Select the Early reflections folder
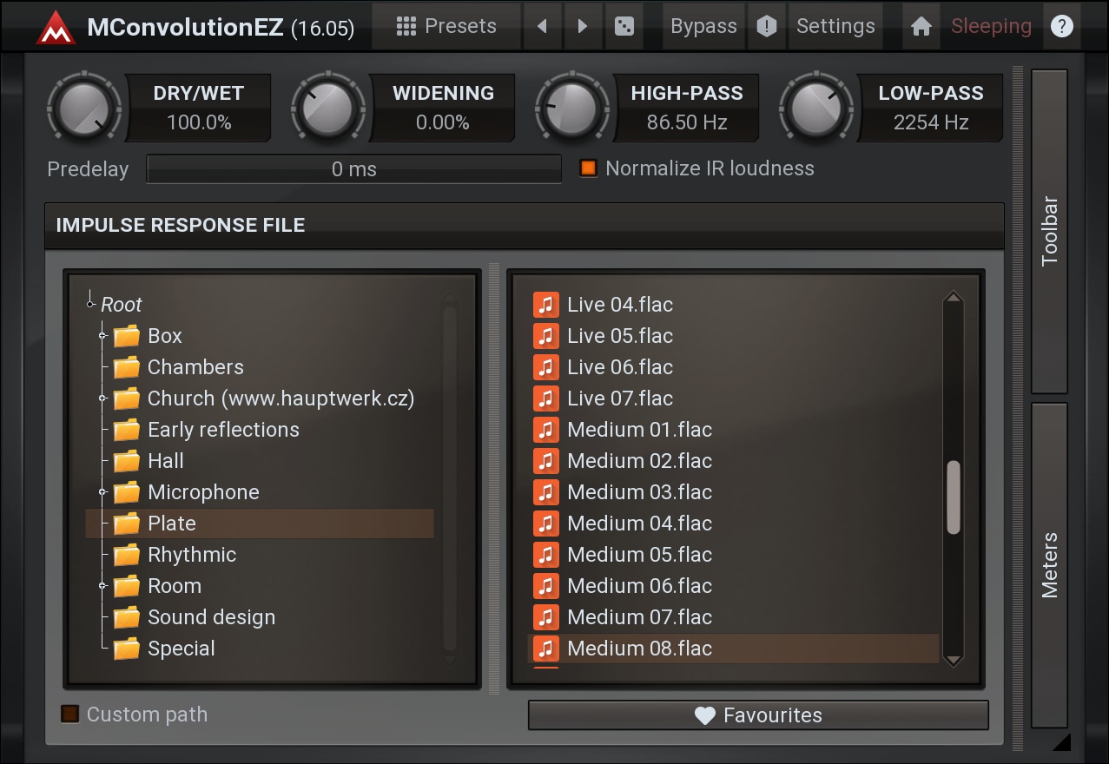This screenshot has height=764, width=1109. pos(207,430)
